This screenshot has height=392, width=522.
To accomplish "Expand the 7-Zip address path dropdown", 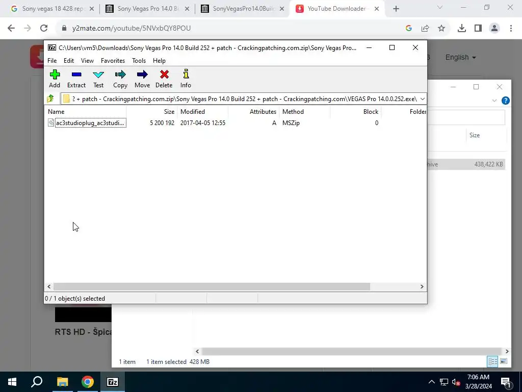I will 422,99.
